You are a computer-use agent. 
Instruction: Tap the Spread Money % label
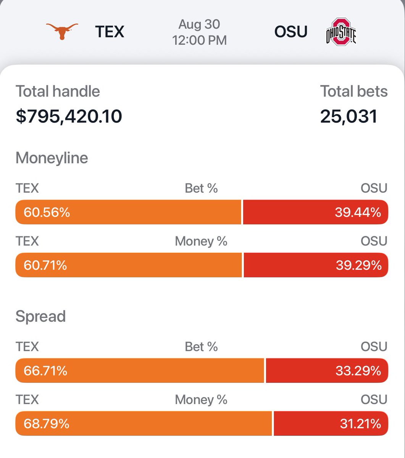tap(201, 400)
